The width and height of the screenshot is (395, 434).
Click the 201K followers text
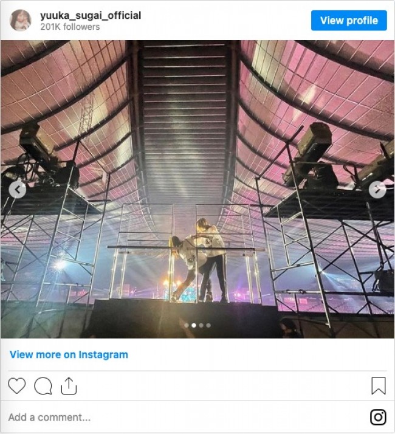(x=70, y=27)
